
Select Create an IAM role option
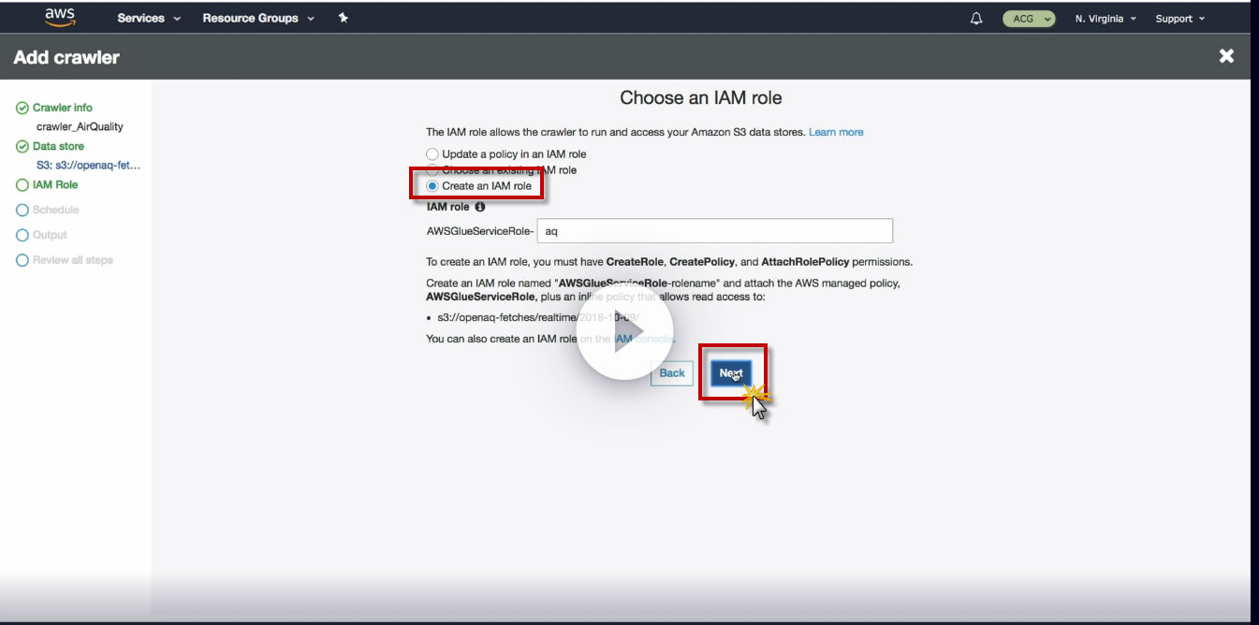click(x=479, y=186)
